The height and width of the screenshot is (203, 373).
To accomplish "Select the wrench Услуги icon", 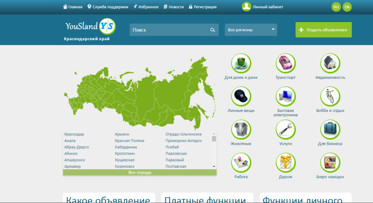I will tap(286, 130).
